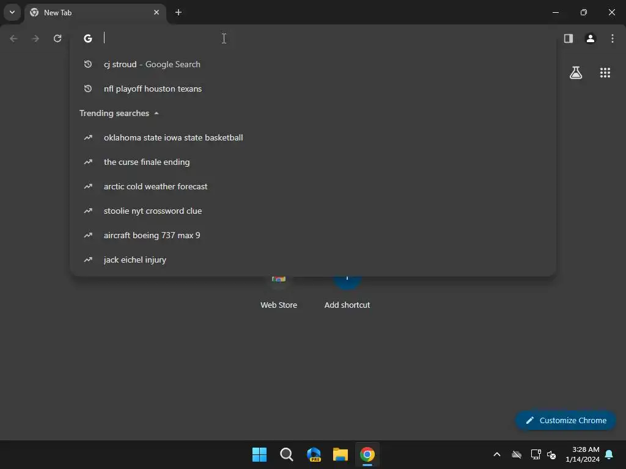
Task: Click the Google G icon in address bar
Action: coord(88,38)
